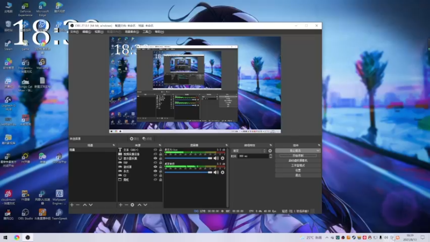The image size is (430, 242).
Task: Select the 场景 item in scenes list
Action: click(x=92, y=150)
